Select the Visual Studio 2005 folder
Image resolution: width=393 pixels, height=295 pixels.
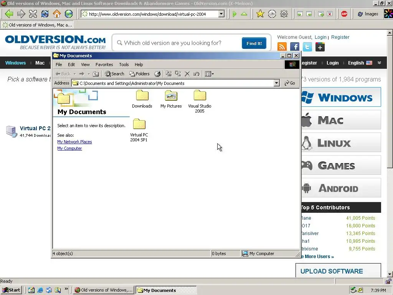200,101
